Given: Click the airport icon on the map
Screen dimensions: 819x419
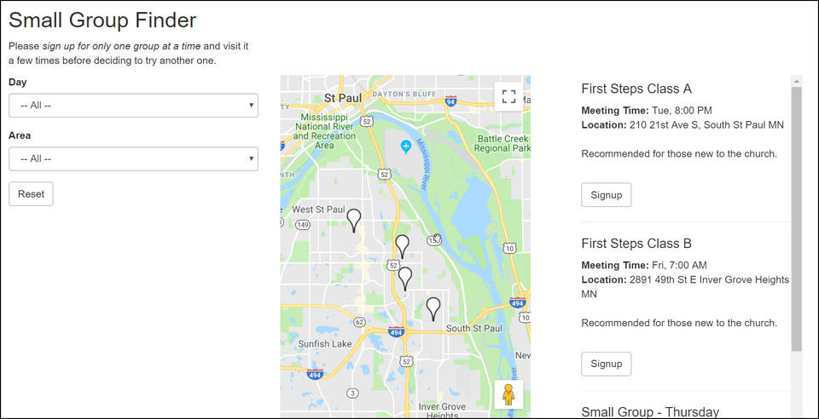Looking at the screenshot, I should [406, 146].
